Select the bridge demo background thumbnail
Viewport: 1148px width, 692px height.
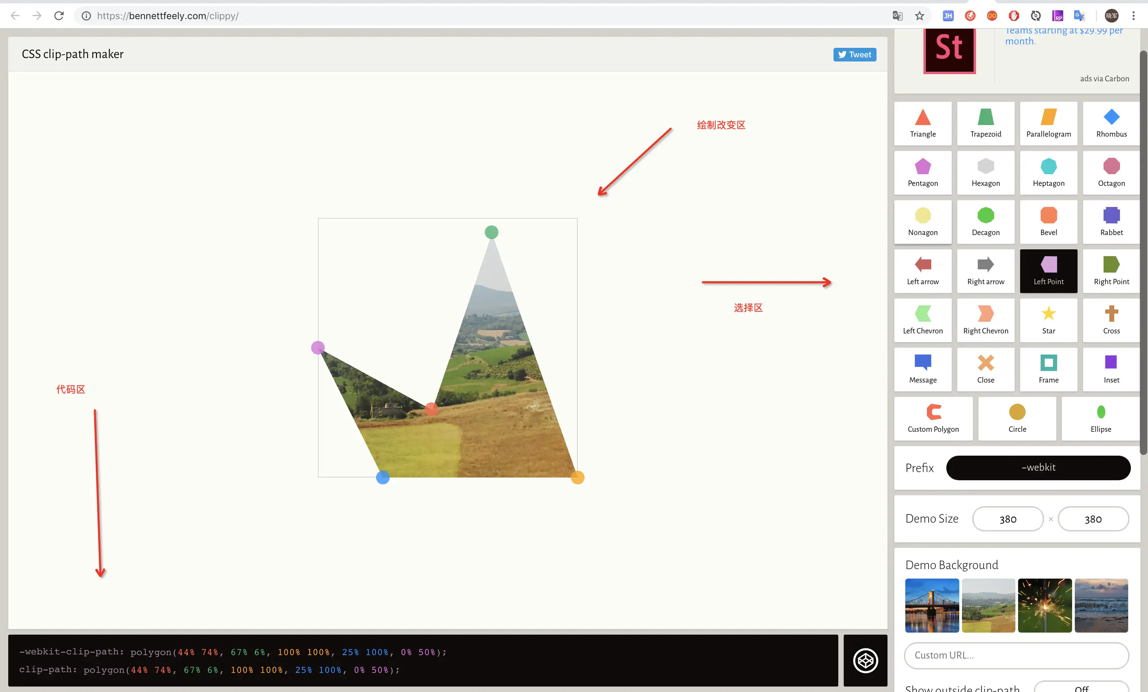[932, 605]
